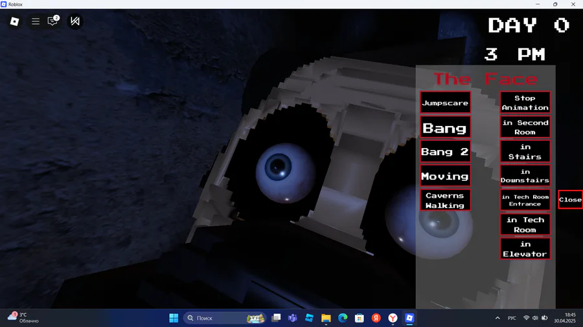Viewport: 583px width, 327px height.
Task: Choose the in Elevator button
Action: click(525, 249)
